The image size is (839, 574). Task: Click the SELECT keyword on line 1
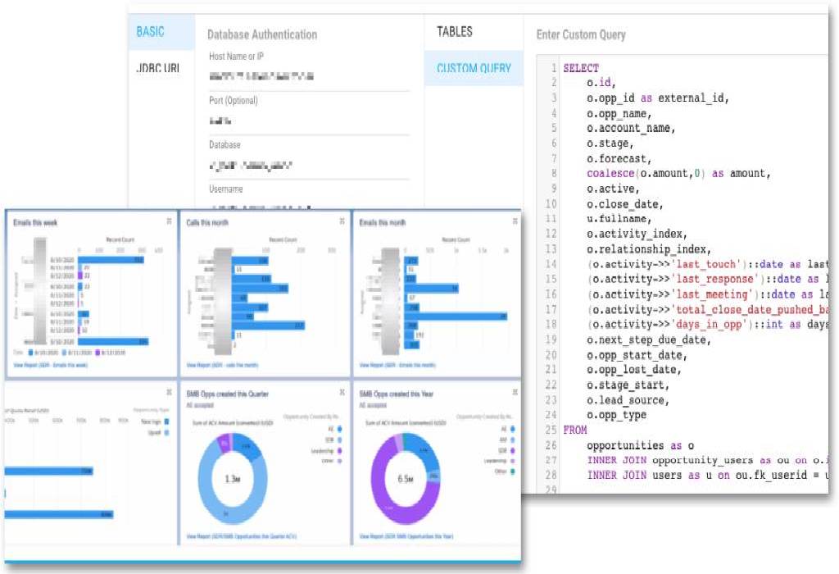[x=581, y=68]
